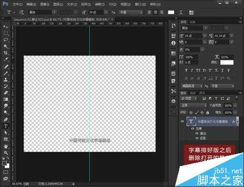244x187 pixels.
Task: Open the File (文件) menu
Action: coord(18,4)
